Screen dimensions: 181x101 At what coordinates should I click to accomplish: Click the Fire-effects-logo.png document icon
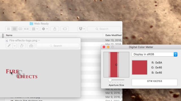(7, 40)
